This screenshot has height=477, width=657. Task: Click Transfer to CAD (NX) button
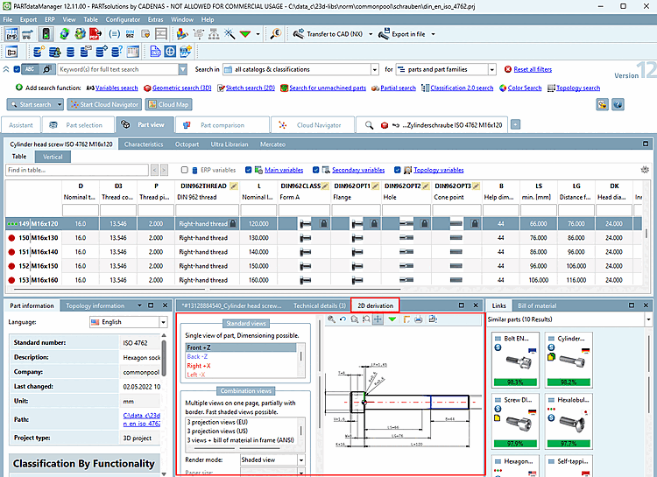(335, 34)
